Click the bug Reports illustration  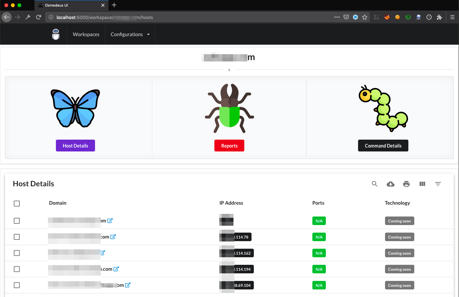[x=229, y=108]
